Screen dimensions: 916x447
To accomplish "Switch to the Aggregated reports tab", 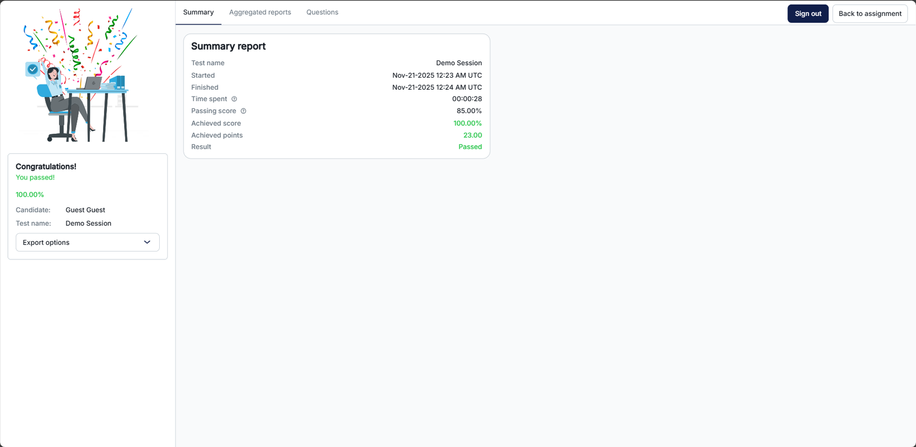I will (260, 12).
